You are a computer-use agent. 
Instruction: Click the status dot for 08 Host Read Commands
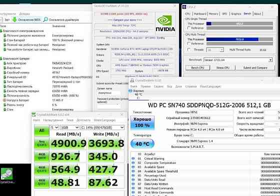click(133, 188)
